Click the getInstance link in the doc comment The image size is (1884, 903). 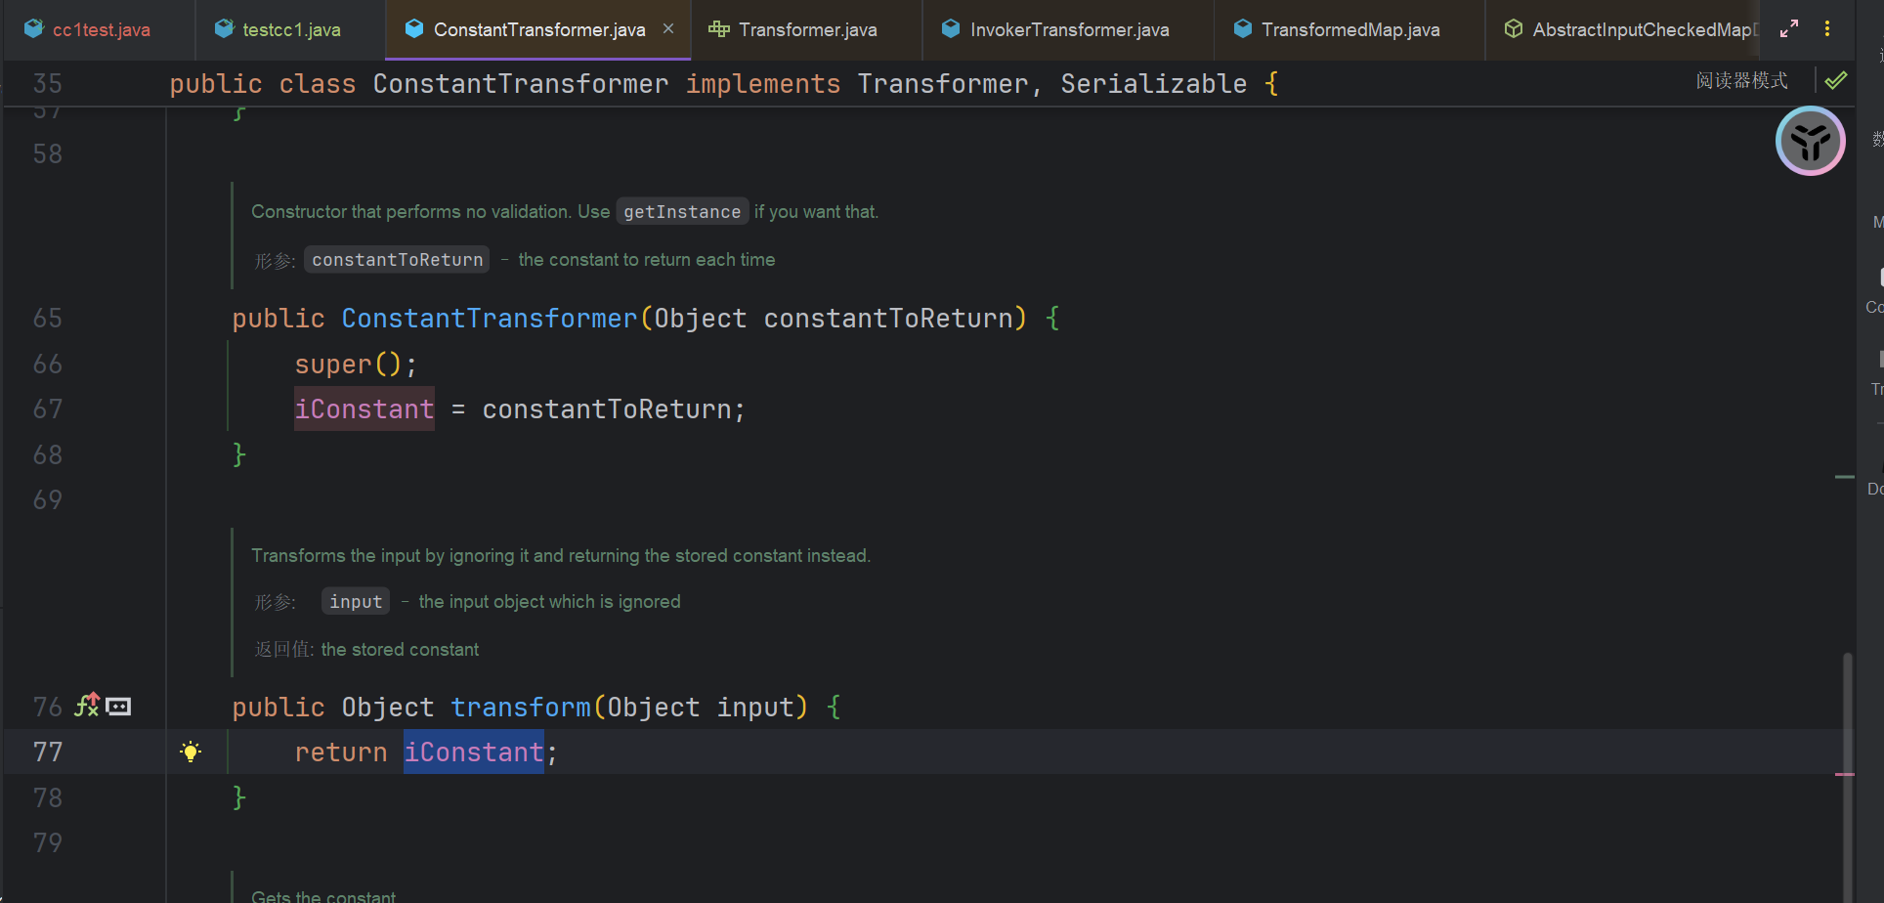point(682,212)
